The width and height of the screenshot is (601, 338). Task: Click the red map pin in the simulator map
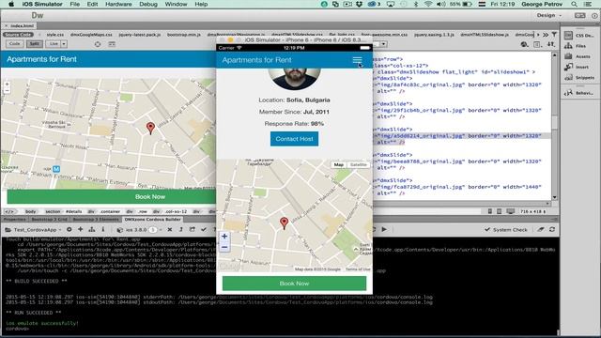284,223
